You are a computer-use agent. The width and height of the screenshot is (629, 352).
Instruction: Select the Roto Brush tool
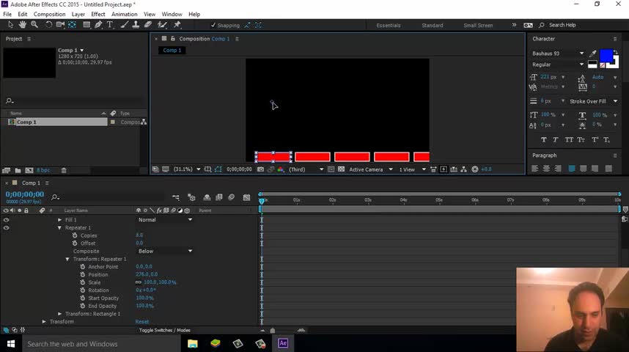tap(162, 25)
